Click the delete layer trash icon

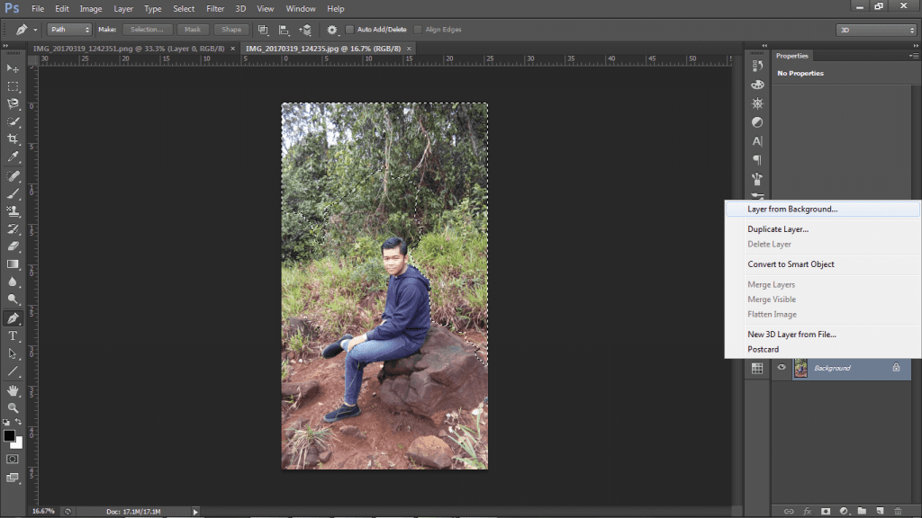tap(897, 511)
